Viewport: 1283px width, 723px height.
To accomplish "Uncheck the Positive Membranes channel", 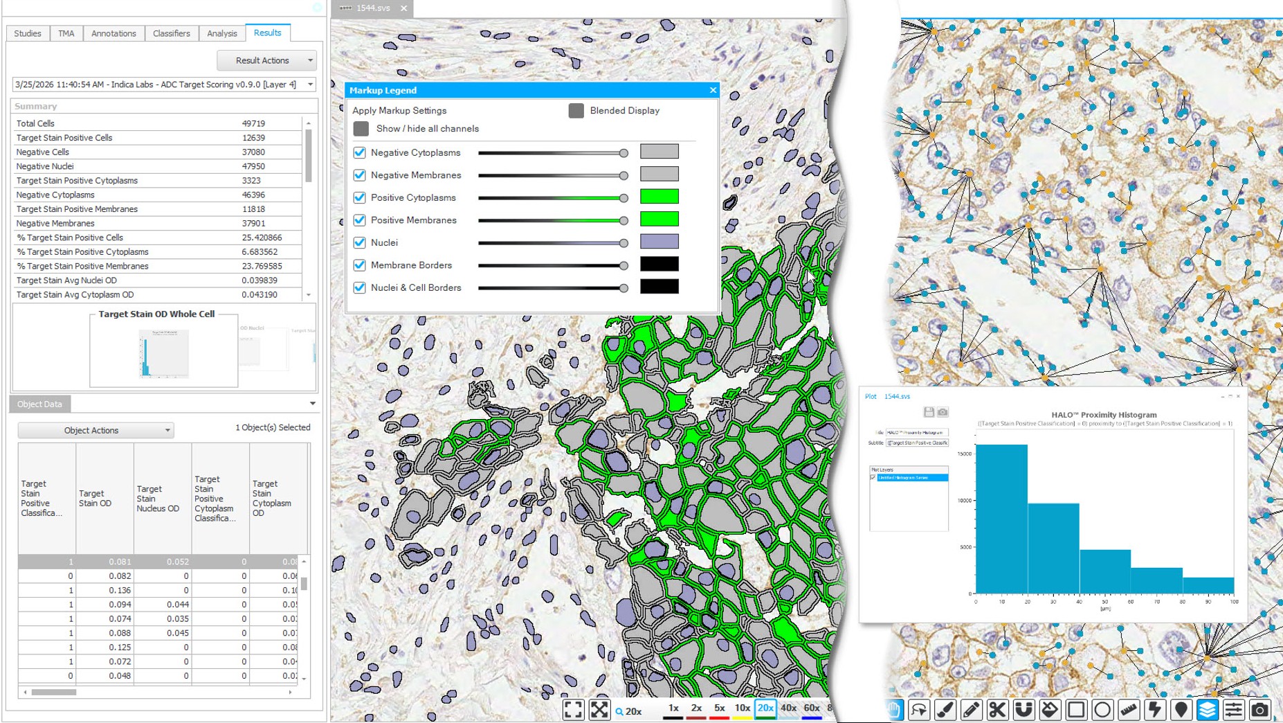I will pyautogui.click(x=359, y=220).
